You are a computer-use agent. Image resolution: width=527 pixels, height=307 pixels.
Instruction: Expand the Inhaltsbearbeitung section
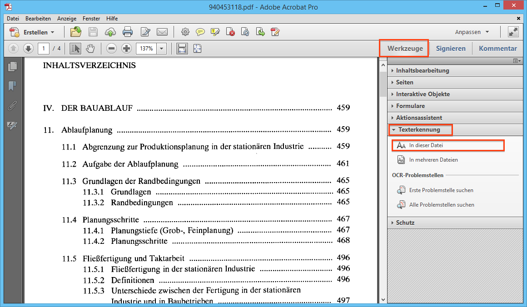tap(423, 70)
